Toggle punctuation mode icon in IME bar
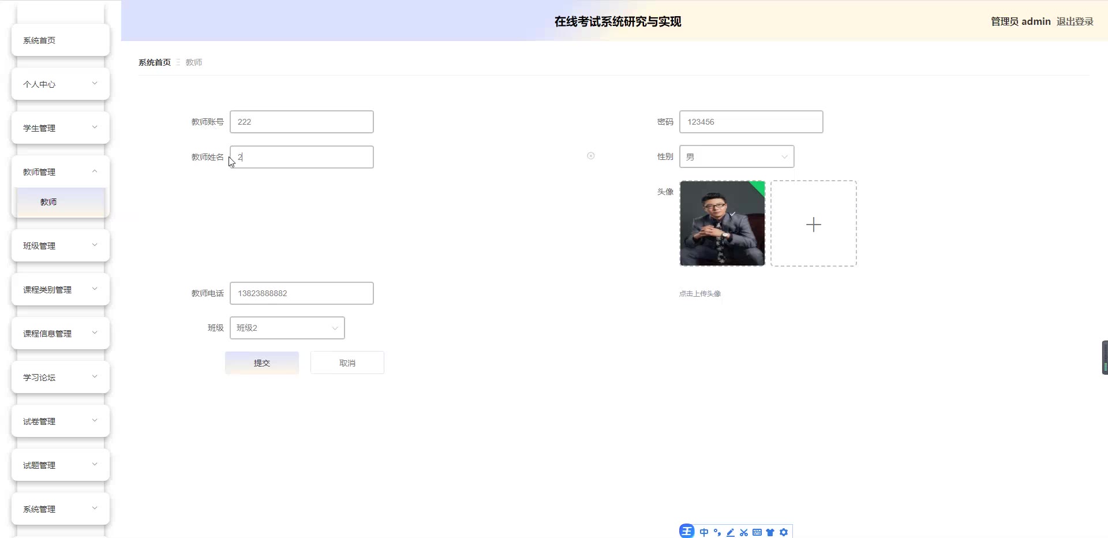Screen dimensions: 1108x538 point(717,532)
